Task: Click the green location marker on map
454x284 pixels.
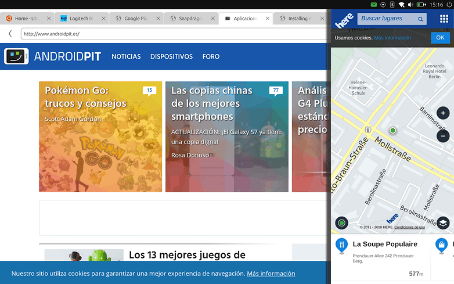Action: click(392, 131)
